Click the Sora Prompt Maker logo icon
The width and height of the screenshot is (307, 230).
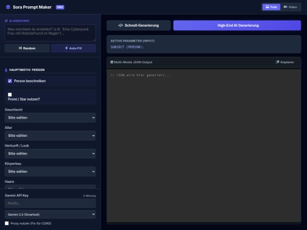tap(8, 7)
